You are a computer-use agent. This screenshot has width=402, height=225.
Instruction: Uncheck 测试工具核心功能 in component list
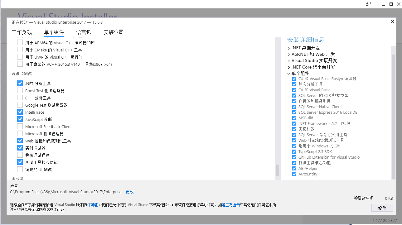point(20,162)
